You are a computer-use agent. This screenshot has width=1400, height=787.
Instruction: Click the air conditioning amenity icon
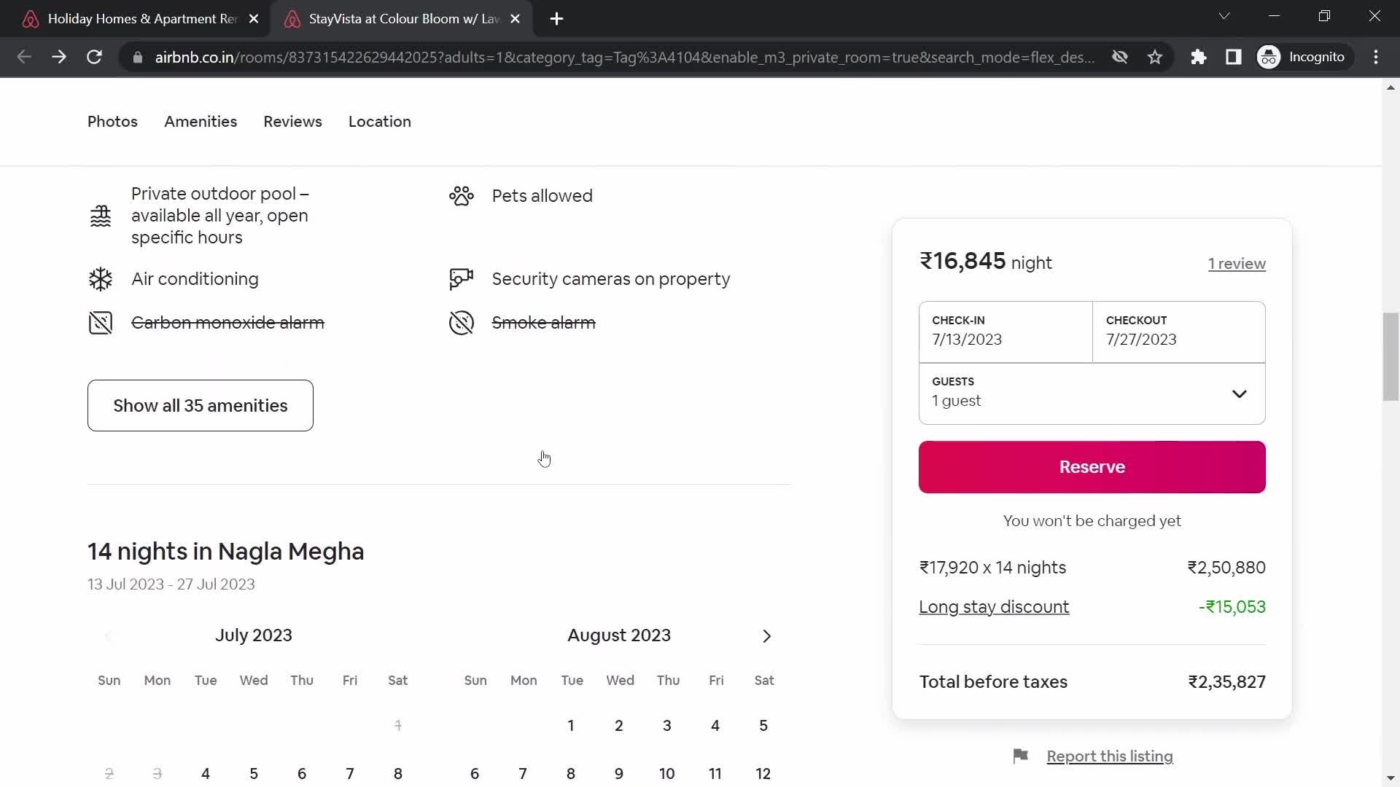click(100, 278)
